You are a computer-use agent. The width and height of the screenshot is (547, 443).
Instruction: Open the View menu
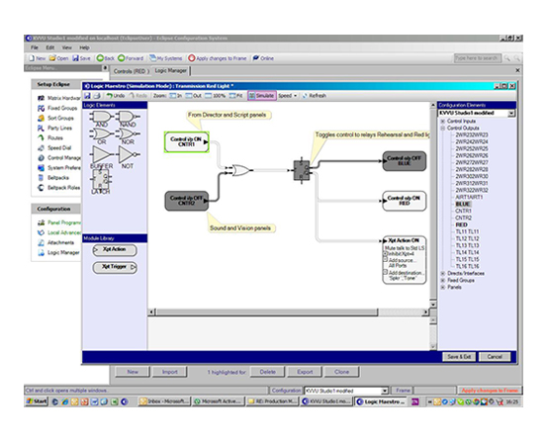pyautogui.click(x=66, y=47)
